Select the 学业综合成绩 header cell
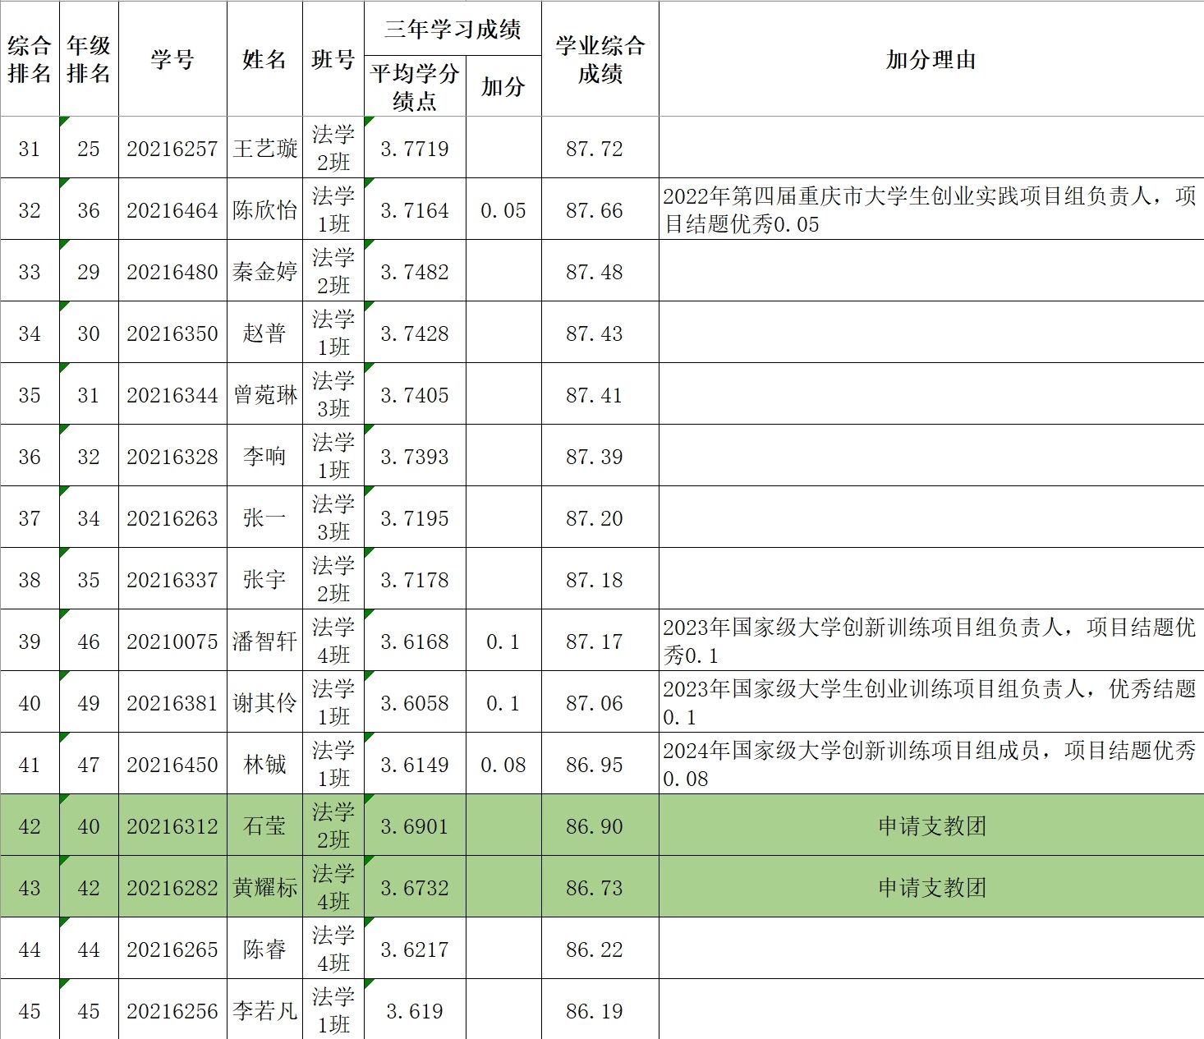Image resolution: width=1204 pixels, height=1039 pixels. (600, 59)
